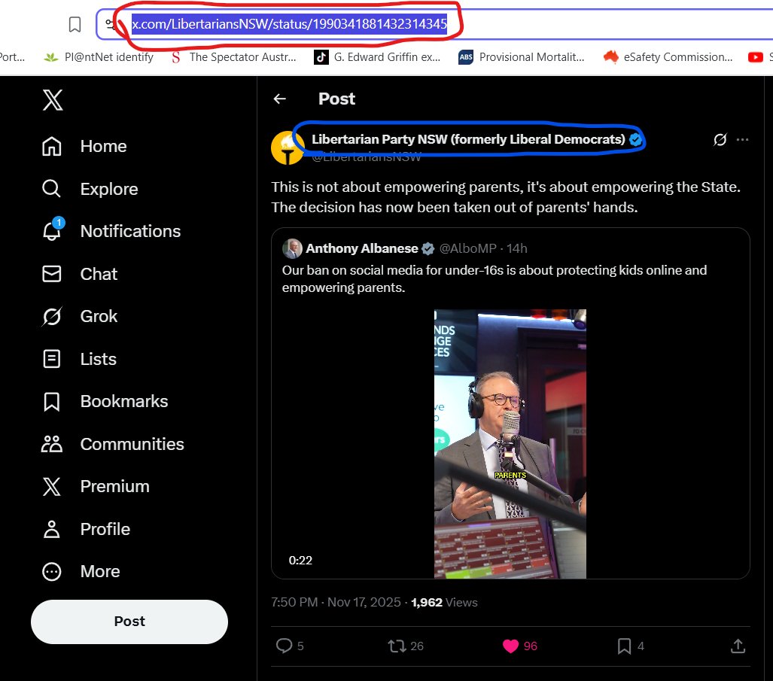Click the verified badge next to Libertarian Party NSW
This screenshot has width=773, height=681.
pos(635,139)
